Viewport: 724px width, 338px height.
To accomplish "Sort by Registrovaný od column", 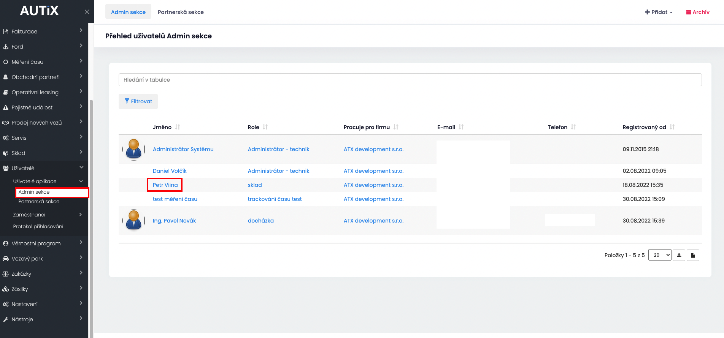I will tap(672, 127).
